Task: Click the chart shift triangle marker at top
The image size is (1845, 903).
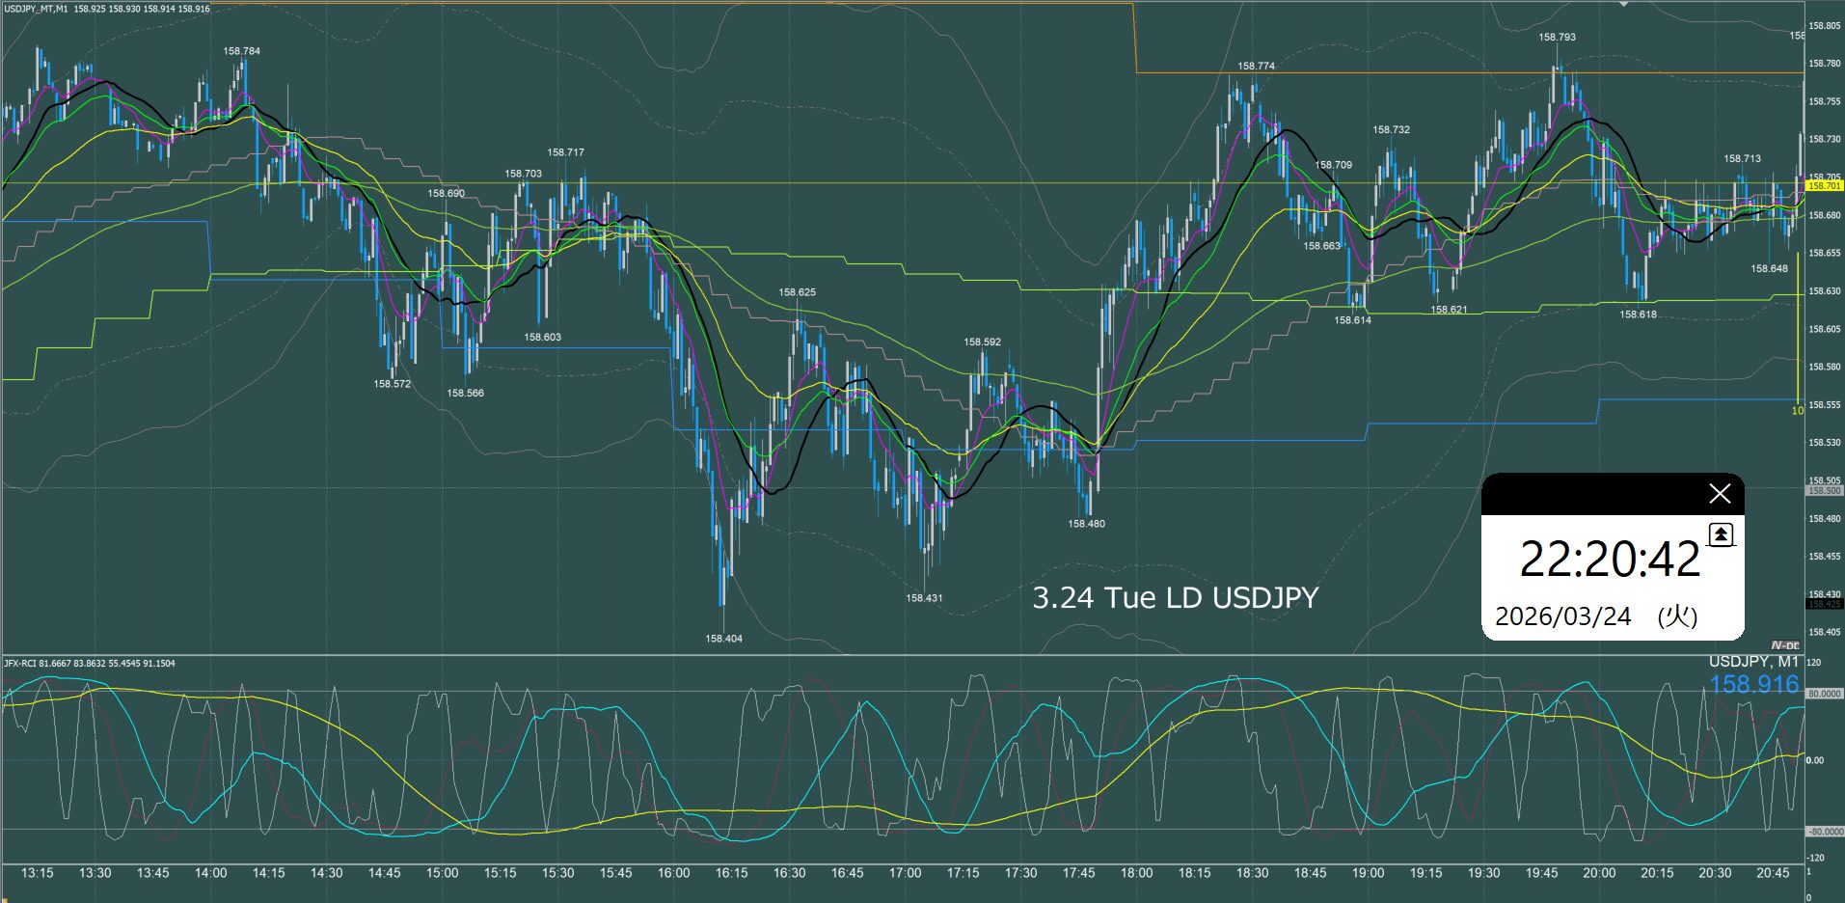Action: pyautogui.click(x=1623, y=5)
